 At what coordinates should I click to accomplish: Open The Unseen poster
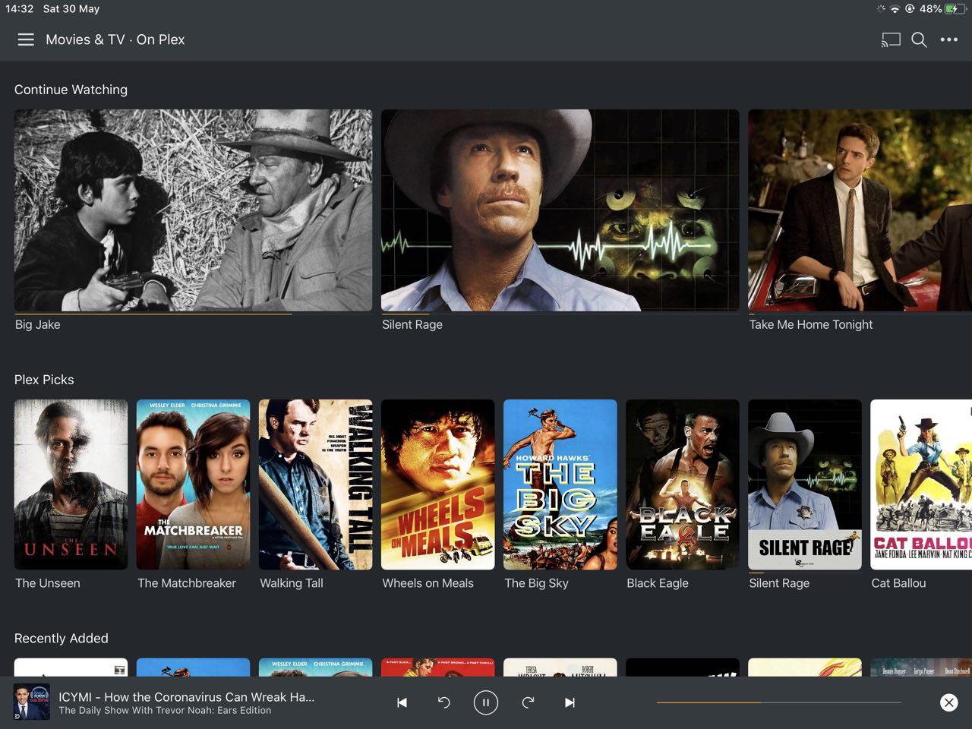pos(71,484)
